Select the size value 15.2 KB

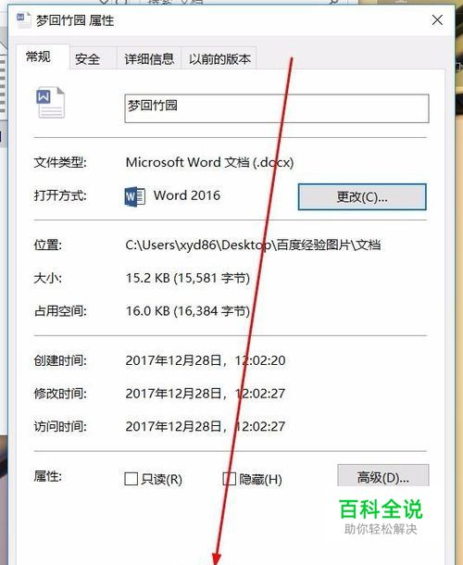coord(148,278)
